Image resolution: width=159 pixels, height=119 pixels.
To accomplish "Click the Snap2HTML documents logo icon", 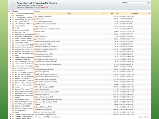I will (13, 4).
